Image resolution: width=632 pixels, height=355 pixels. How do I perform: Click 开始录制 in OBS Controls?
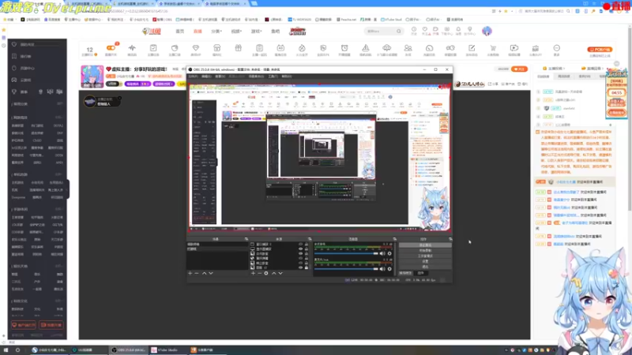coord(425,250)
